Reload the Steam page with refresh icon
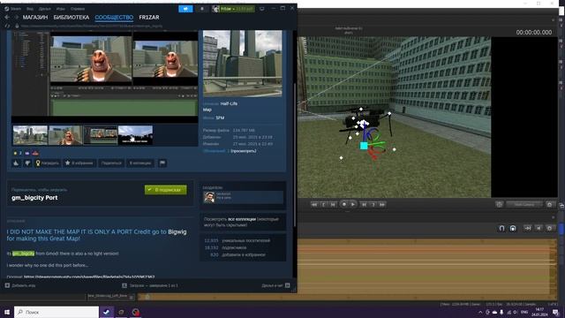The height and width of the screenshot is (318, 565). 7,26
